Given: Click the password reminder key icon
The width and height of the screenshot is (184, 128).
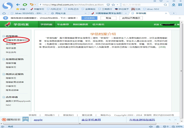Looking at the screenshot, I should point(6,18).
